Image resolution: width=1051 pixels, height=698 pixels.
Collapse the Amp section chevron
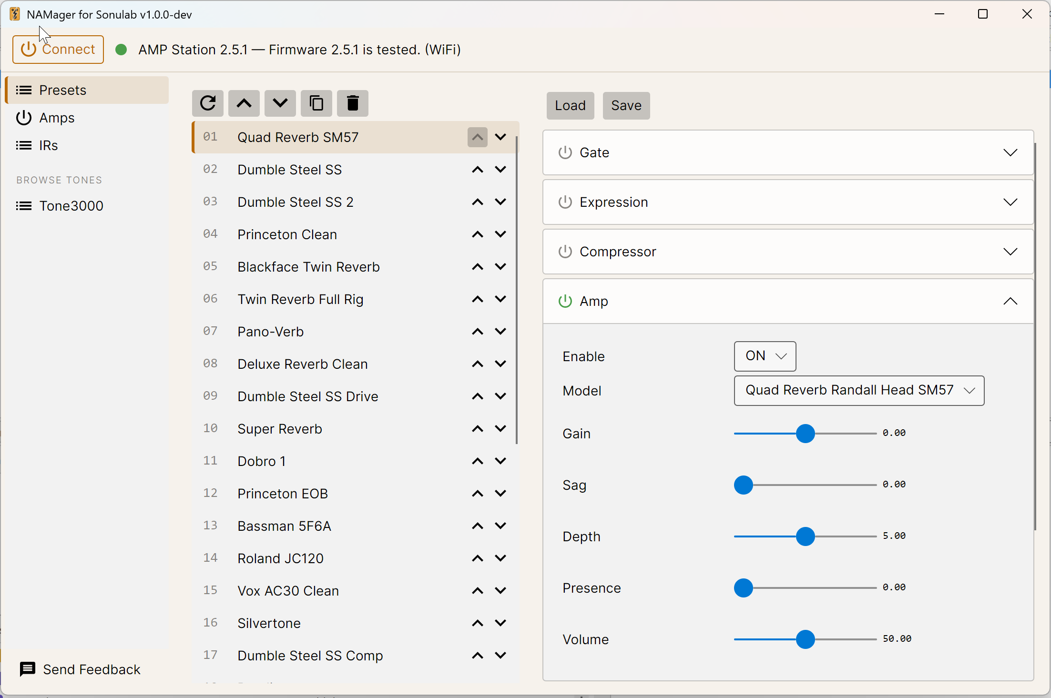(x=1010, y=301)
